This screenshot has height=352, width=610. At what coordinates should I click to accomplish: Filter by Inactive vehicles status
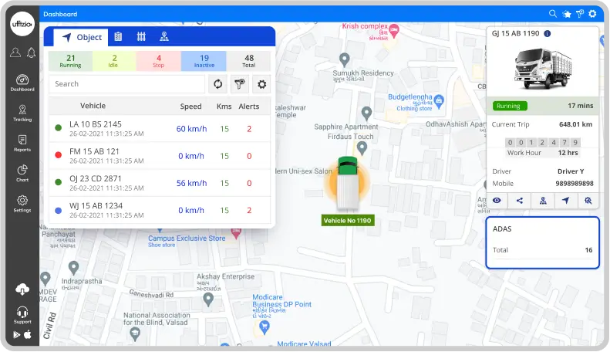(x=204, y=61)
